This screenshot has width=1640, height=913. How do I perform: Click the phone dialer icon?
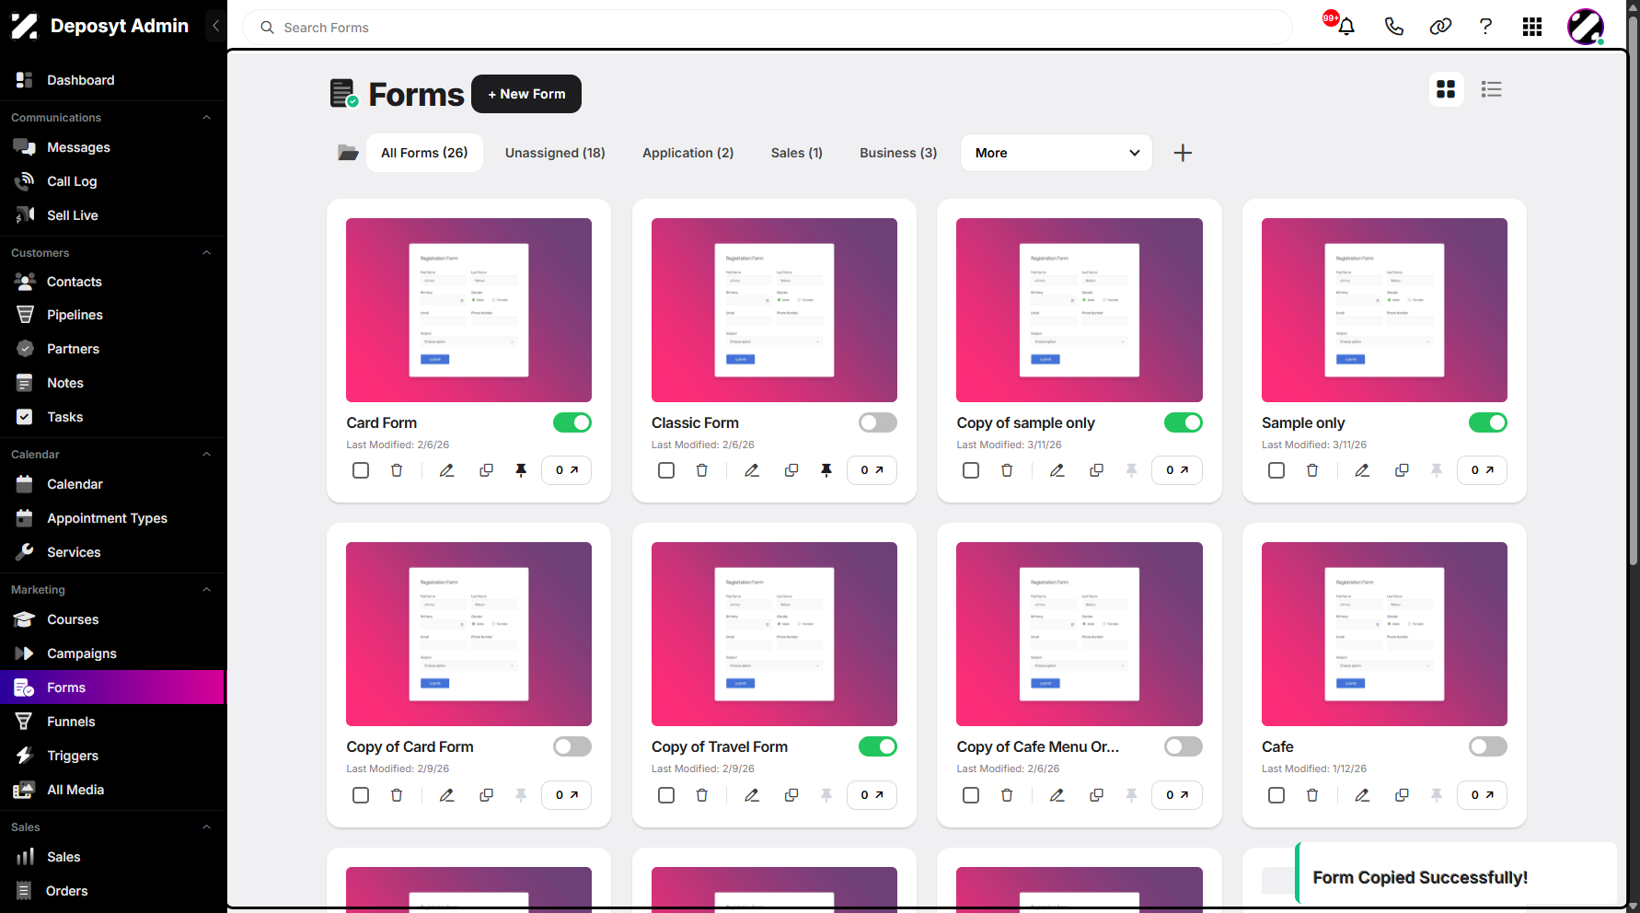1393,27
